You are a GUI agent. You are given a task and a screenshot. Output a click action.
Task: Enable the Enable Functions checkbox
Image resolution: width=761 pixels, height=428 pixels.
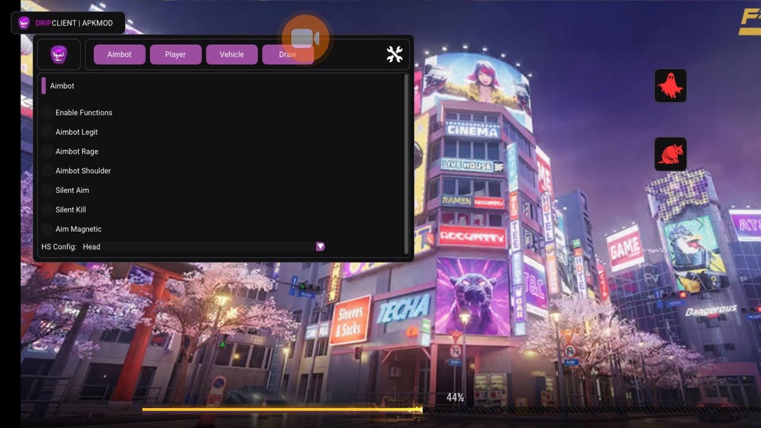click(48, 112)
